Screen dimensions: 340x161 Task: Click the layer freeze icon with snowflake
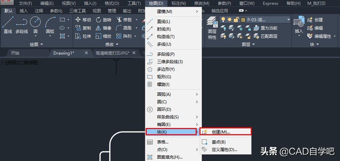coord(240,28)
